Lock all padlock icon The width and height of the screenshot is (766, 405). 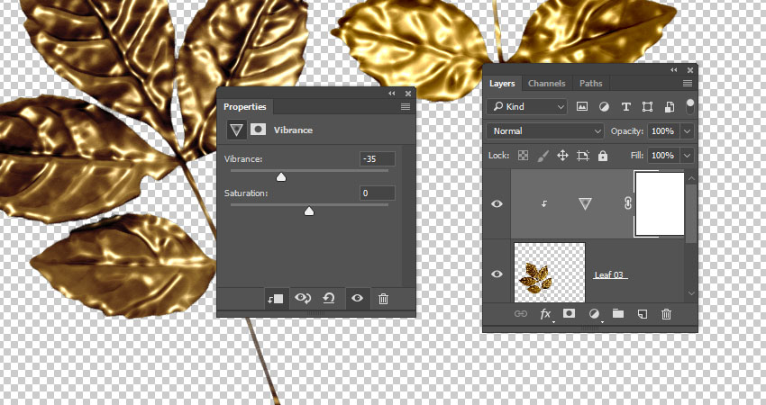tap(603, 155)
